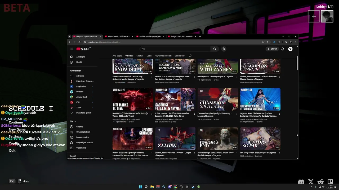Open Oynatma listeleri in sidebar
This screenshot has height=190, width=339.
pos(83,132)
